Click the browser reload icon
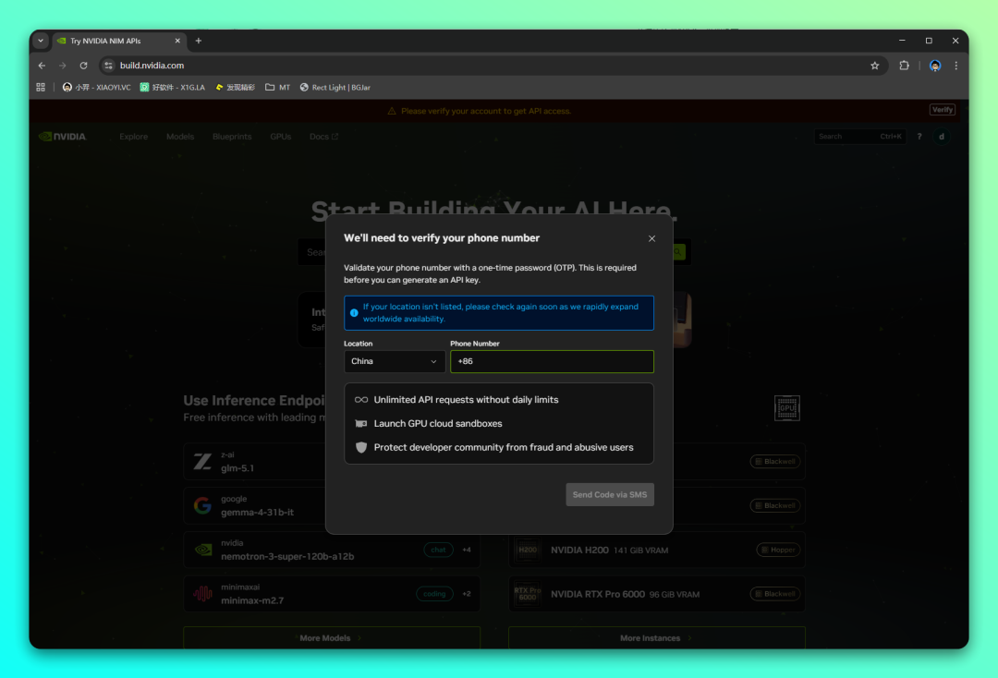Image resolution: width=998 pixels, height=678 pixels. tap(83, 66)
